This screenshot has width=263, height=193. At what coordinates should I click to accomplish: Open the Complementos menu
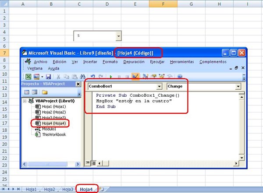click(x=213, y=62)
